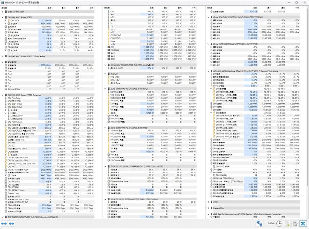Select the Vcore voltage row

pyautogui.click(x=116, y=42)
